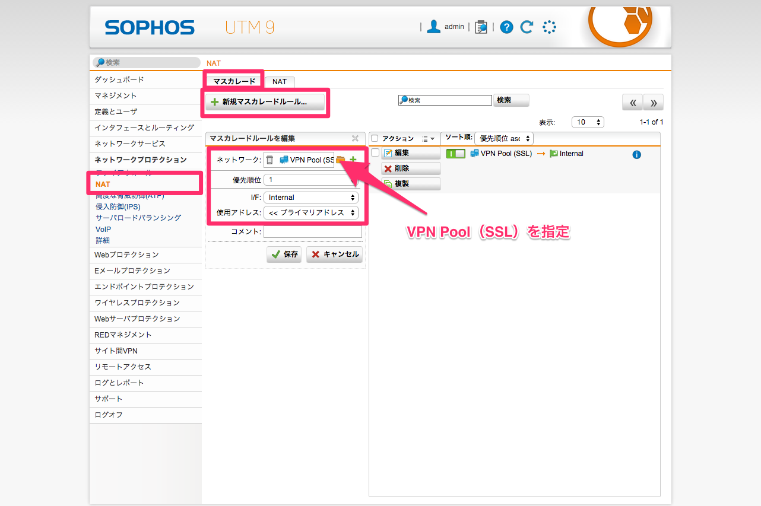
Task: Click the dotted spinner icon in header
Action: click(550, 27)
